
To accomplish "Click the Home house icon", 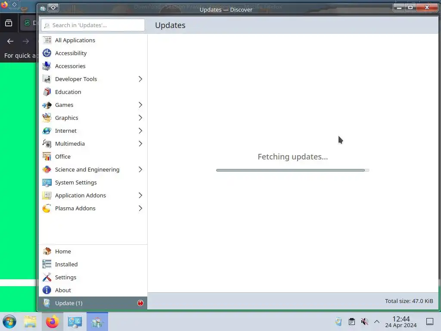I will pyautogui.click(x=47, y=251).
